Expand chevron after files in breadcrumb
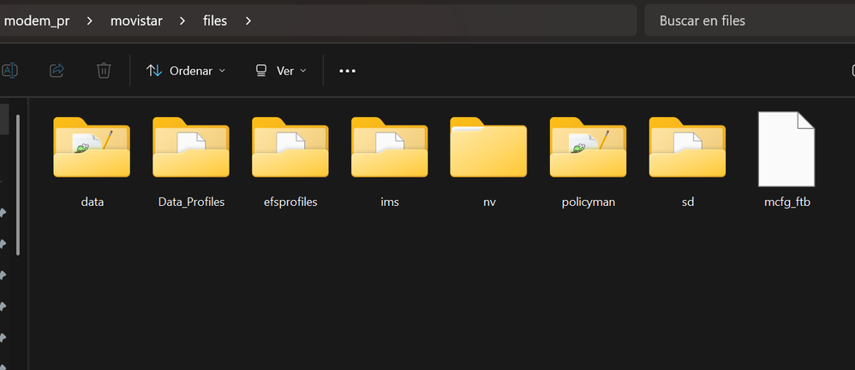Viewport: 855px width, 370px height. click(248, 21)
